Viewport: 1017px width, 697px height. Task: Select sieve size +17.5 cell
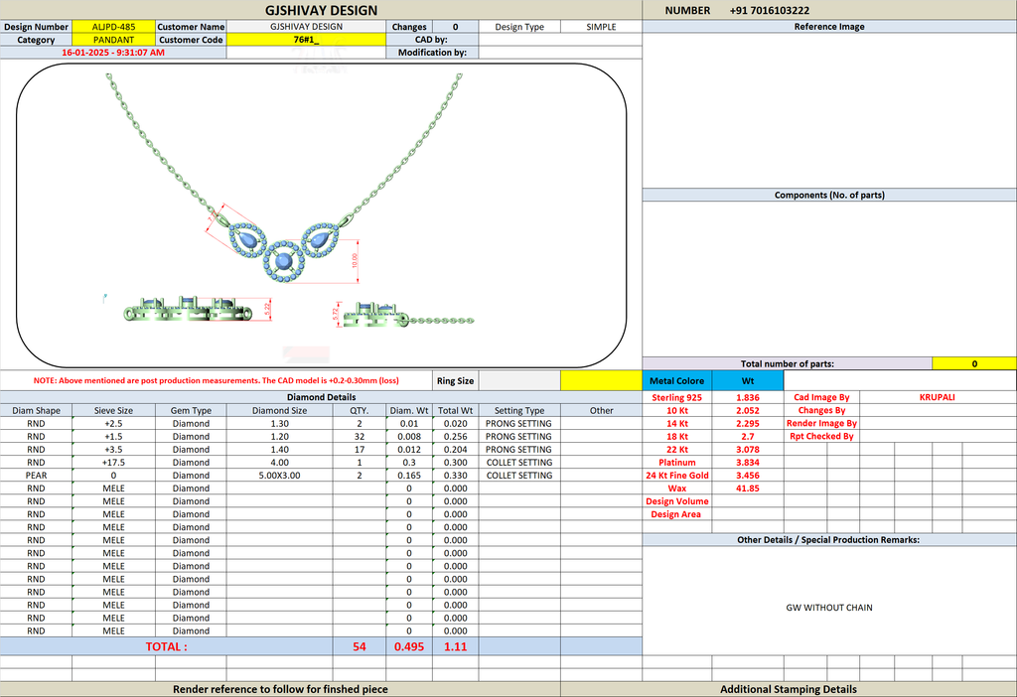click(x=113, y=463)
